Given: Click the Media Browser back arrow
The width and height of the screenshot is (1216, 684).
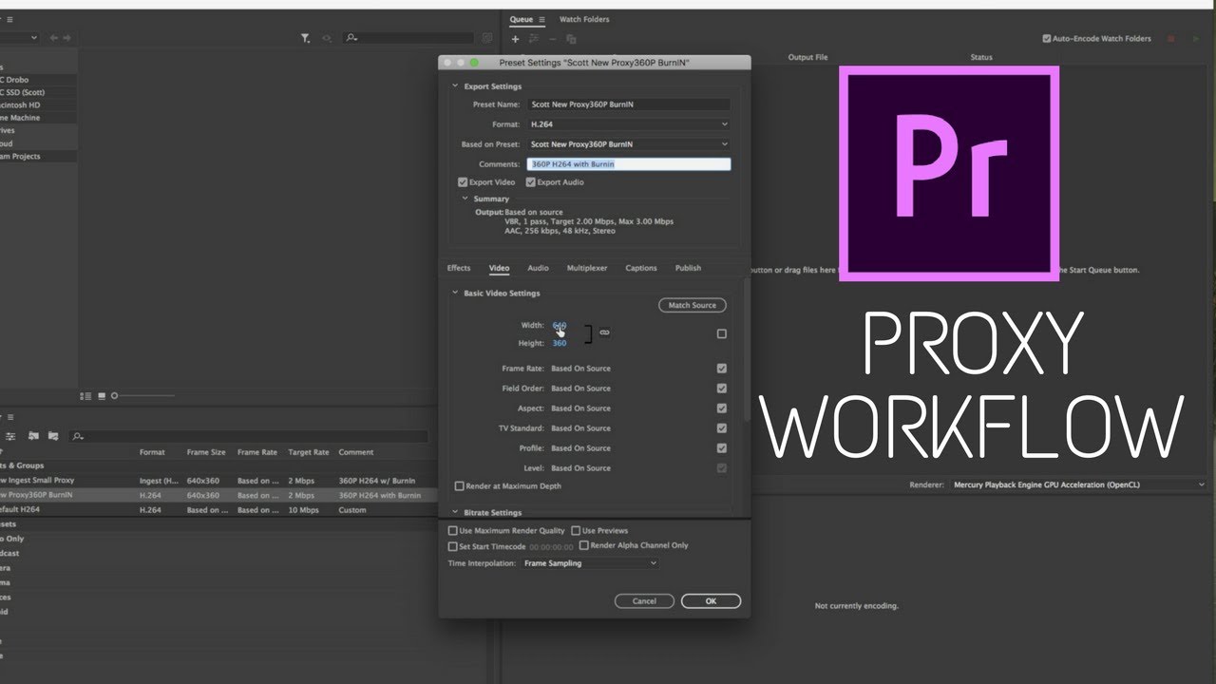Looking at the screenshot, I should click(53, 38).
